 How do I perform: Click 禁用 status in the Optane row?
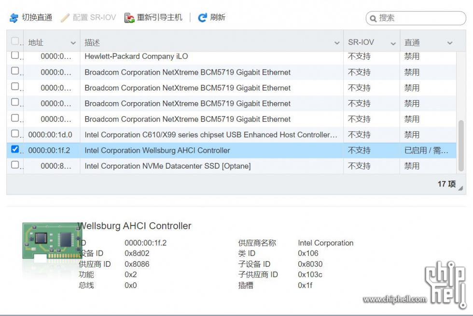pyautogui.click(x=412, y=166)
